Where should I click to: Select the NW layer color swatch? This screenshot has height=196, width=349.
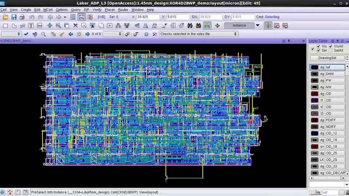point(314,87)
